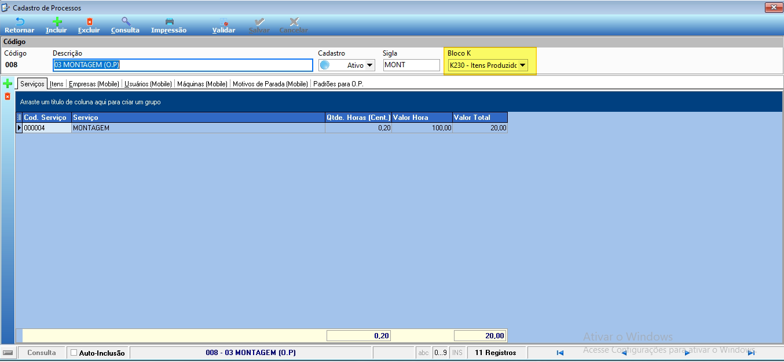784x362 pixels.
Task: Go to previous record navigation arrow
Action: click(x=624, y=353)
